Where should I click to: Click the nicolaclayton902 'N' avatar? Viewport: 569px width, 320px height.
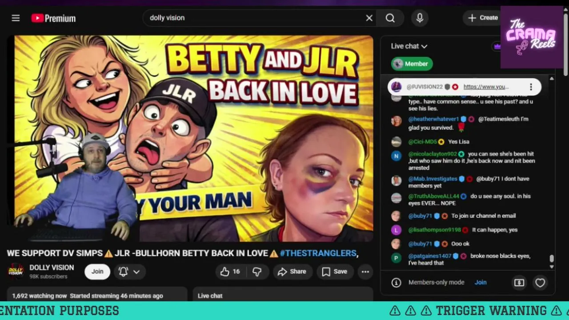coord(396,156)
